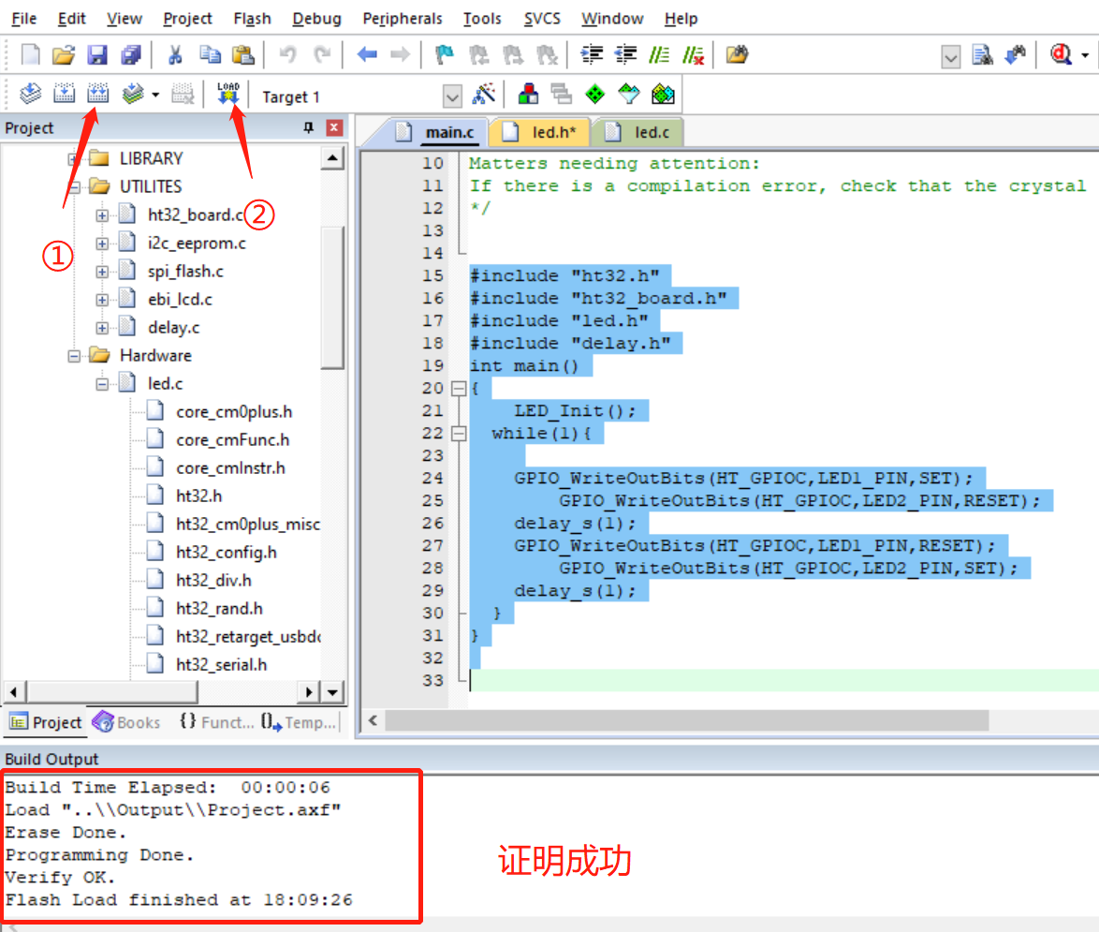The width and height of the screenshot is (1099, 932).
Task: Collapse led.c tree node
Action: coord(102,384)
